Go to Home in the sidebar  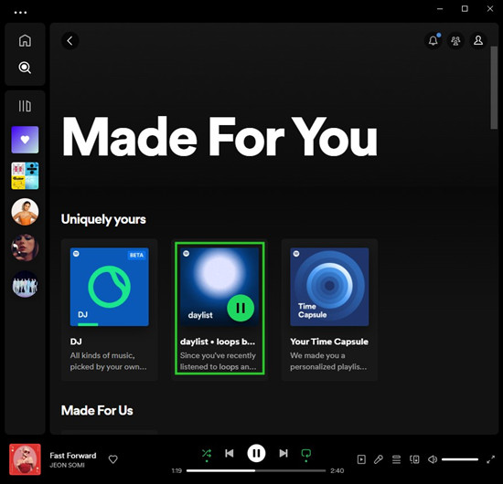click(x=25, y=41)
